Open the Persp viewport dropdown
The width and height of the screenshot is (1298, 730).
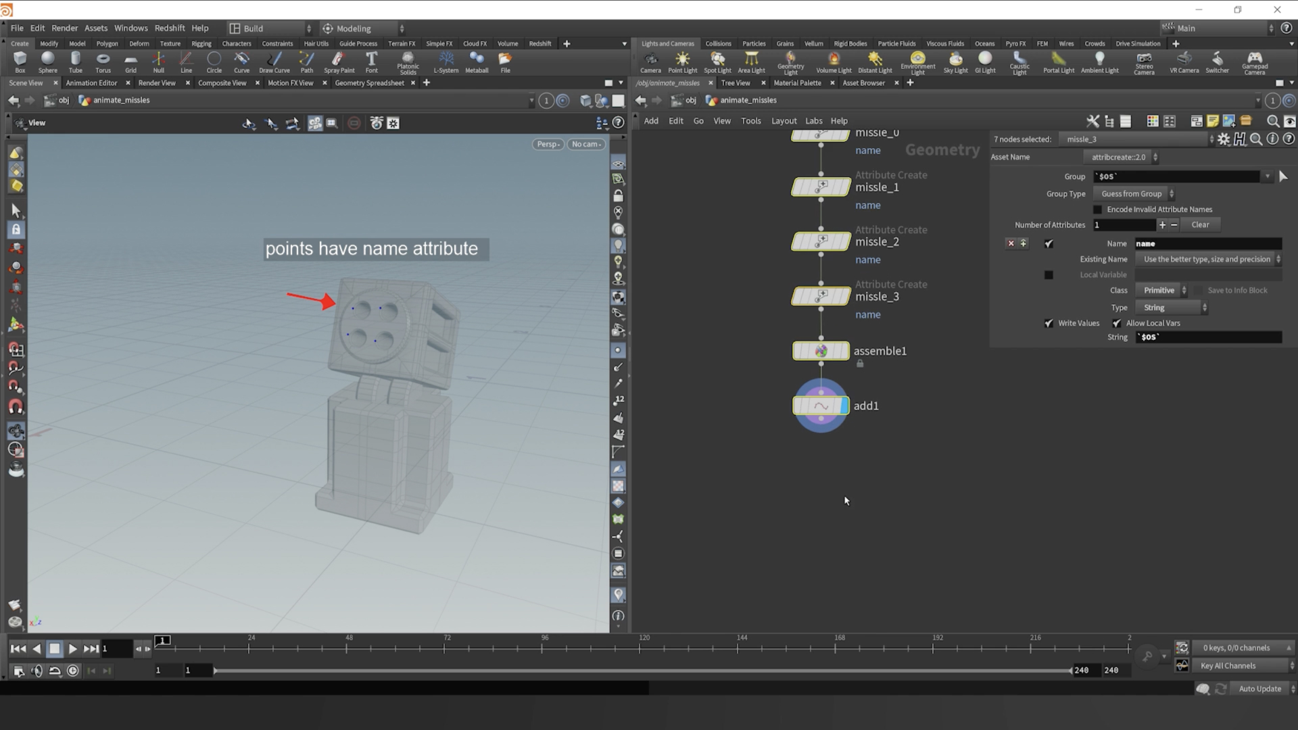[548, 144]
